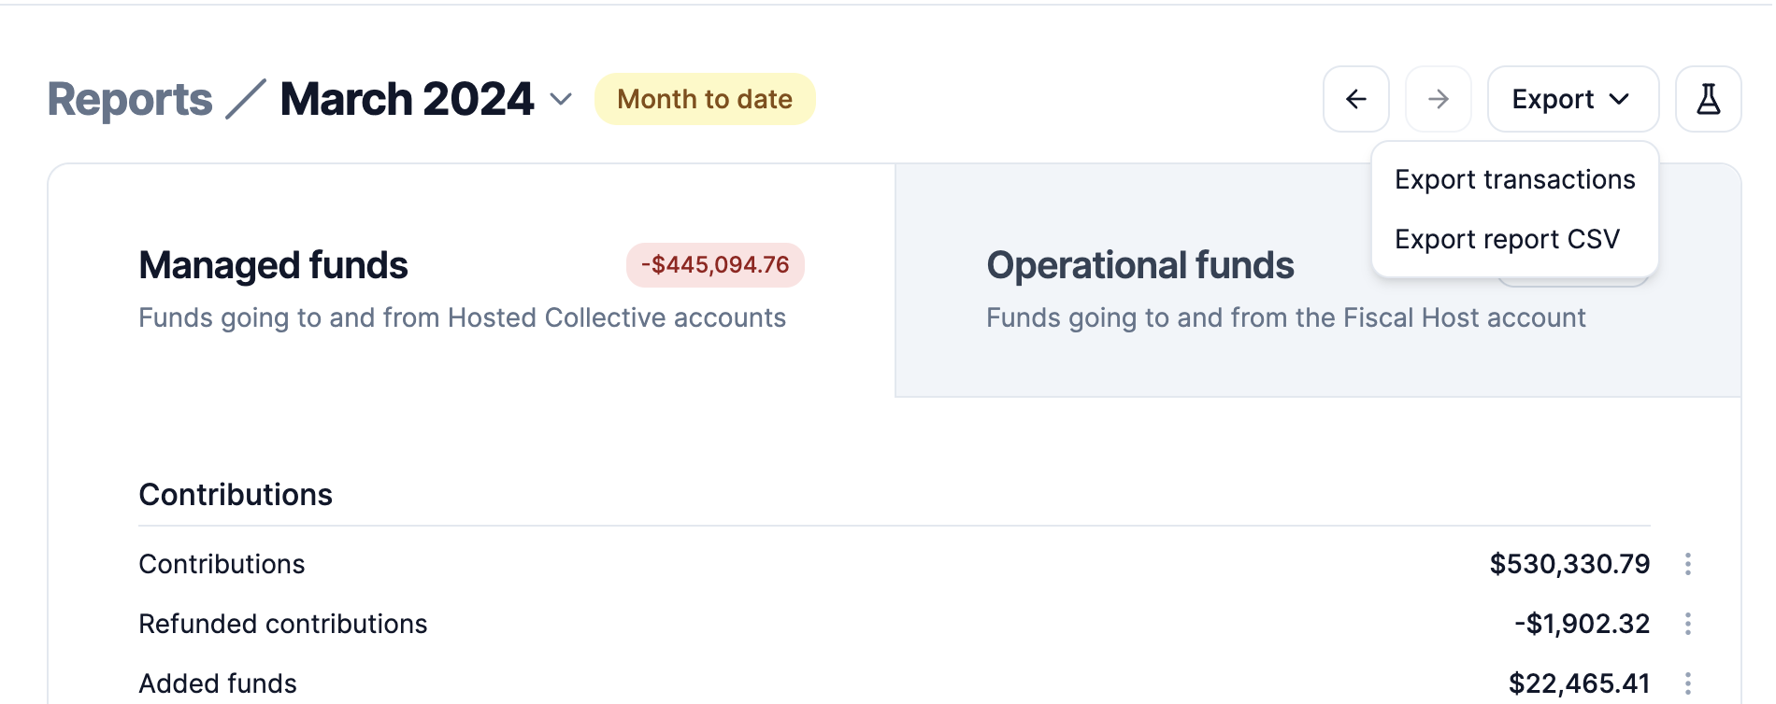
Task: Click the -$445,094.76 managed funds total badge
Action: [715, 265]
